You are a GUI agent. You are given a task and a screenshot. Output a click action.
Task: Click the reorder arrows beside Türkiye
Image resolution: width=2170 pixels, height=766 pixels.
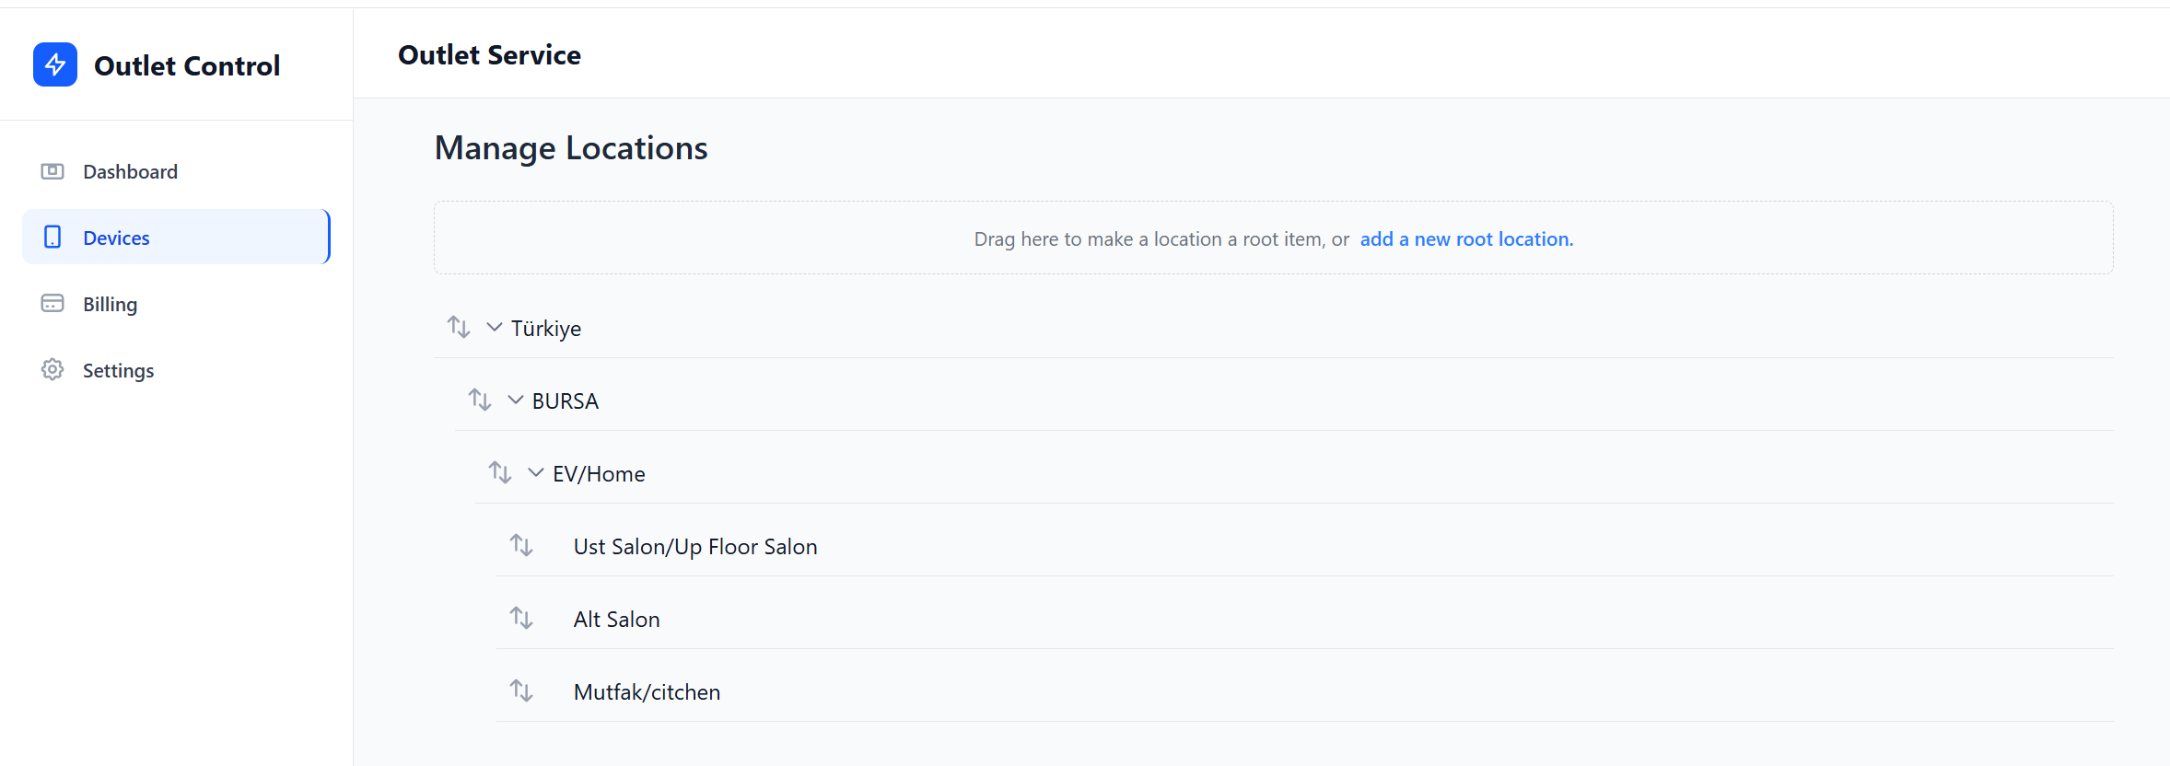click(459, 327)
